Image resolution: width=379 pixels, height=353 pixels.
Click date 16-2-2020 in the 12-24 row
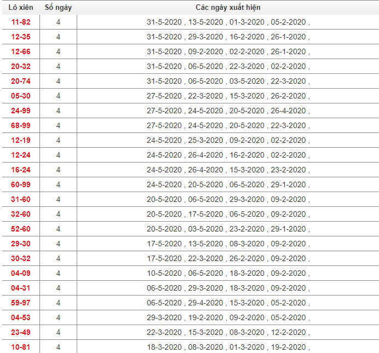click(247, 155)
